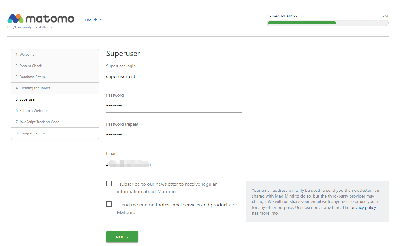
Task: Click into the Password field
Action: (x=174, y=106)
